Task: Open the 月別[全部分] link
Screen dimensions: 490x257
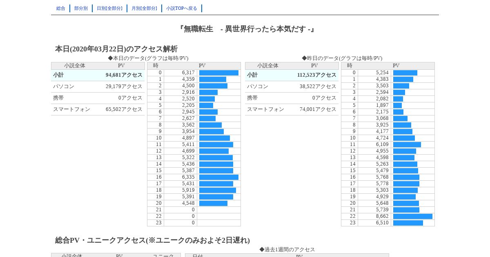Action: click(x=144, y=8)
